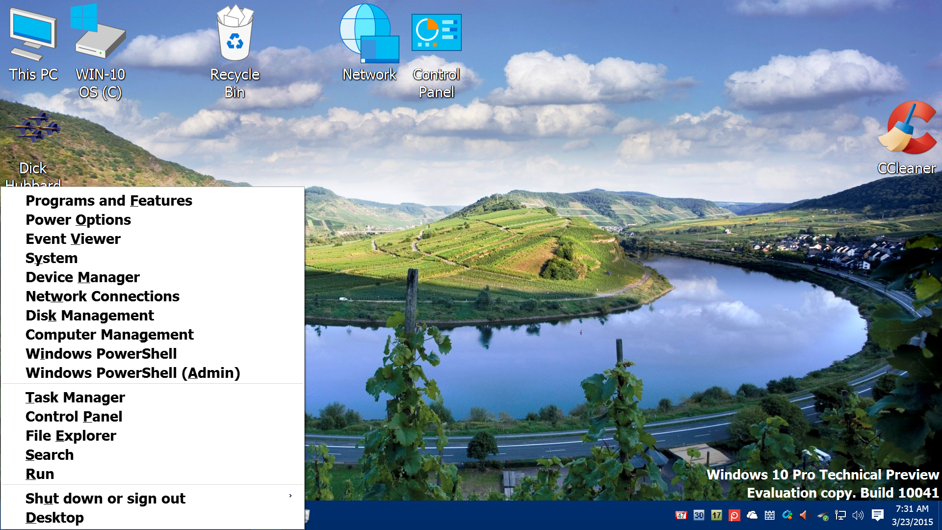The width and height of the screenshot is (942, 530).
Task: Choose Run from the menu
Action: tap(40, 474)
